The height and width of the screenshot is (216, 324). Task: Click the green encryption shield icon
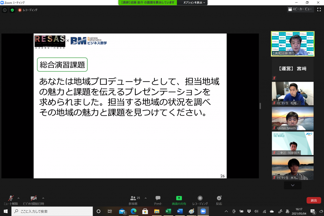(x=12, y=10)
